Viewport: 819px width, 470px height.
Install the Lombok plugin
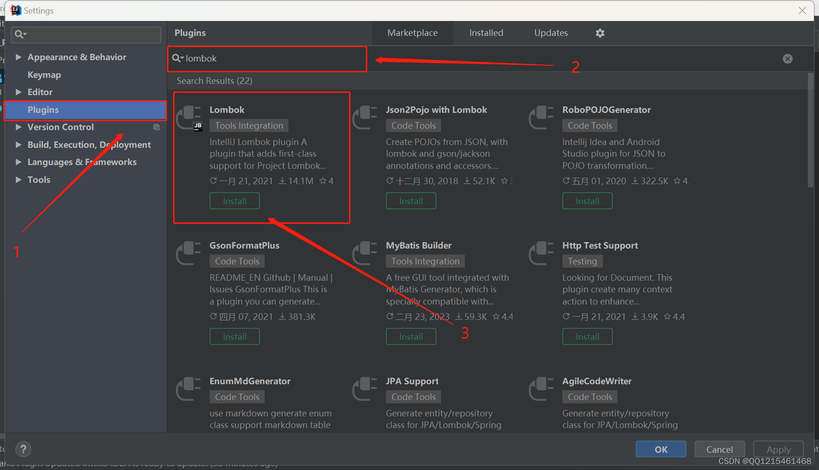(x=235, y=201)
